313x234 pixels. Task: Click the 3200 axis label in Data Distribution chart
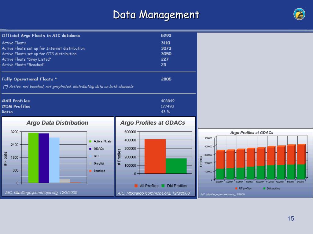point(15,132)
